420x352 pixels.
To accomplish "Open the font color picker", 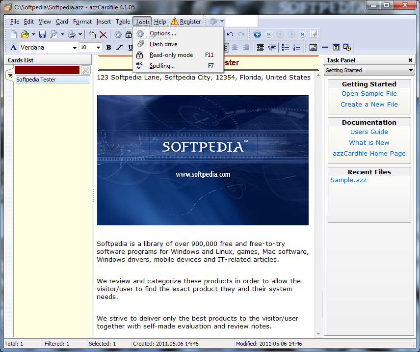I will 13,47.
